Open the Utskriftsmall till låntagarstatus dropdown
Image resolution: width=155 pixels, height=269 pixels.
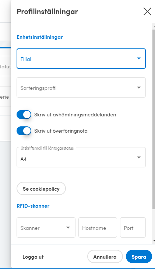[81, 157]
